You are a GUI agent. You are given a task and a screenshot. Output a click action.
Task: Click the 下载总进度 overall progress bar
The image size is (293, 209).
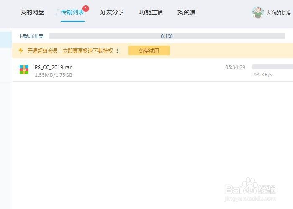(x=167, y=36)
